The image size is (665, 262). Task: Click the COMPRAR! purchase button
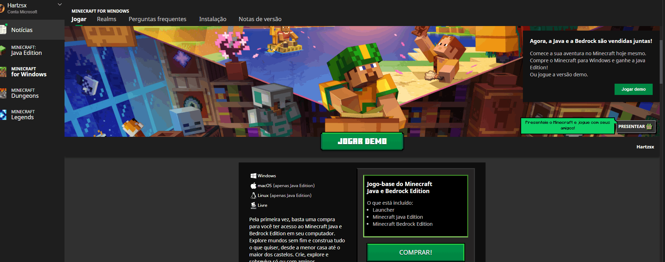point(415,253)
